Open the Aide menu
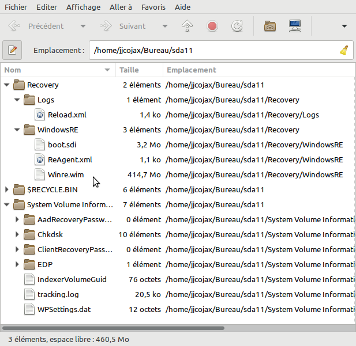 click(182, 7)
